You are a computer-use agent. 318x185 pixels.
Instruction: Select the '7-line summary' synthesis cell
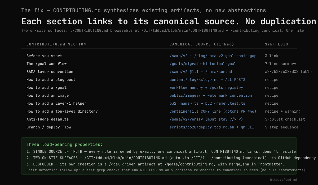click(x=281, y=64)
